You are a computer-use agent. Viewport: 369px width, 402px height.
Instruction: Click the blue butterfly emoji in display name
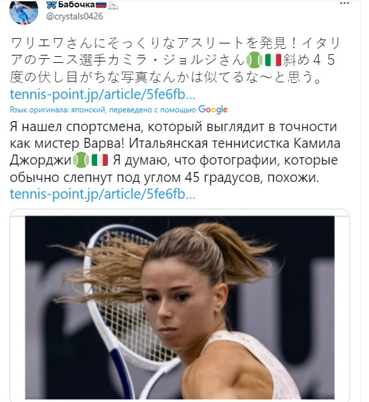pos(52,5)
